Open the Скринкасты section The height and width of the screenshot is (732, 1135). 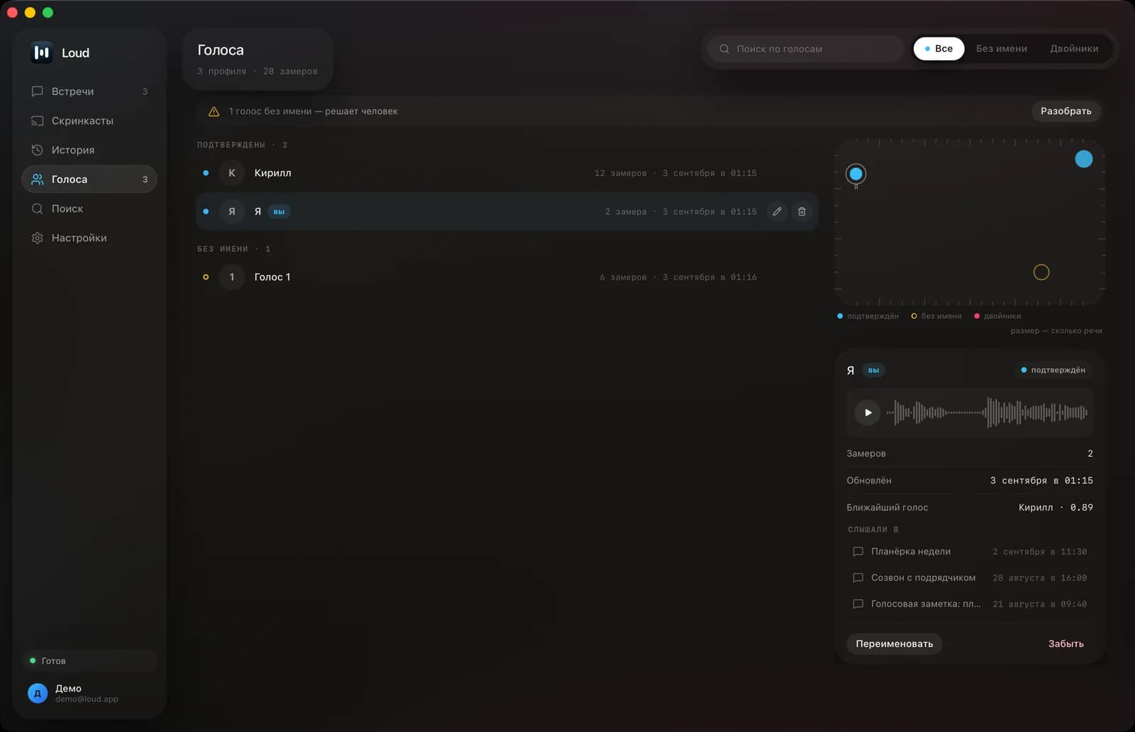89,121
